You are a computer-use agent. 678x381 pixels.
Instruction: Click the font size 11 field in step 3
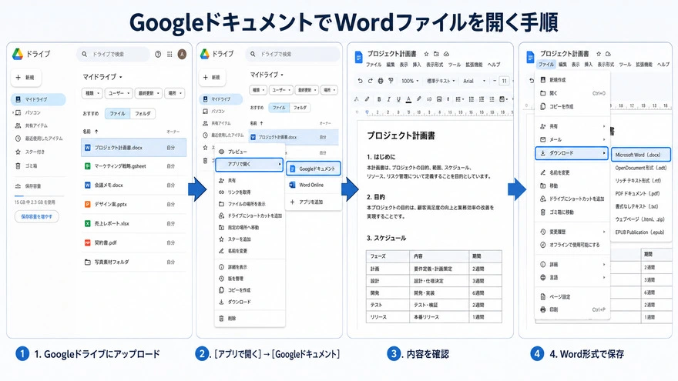(x=504, y=81)
